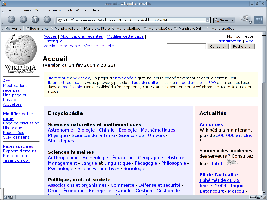
Task: Click the Mozilla throbber logo icon
Action: pyautogui.click(x=258, y=20)
